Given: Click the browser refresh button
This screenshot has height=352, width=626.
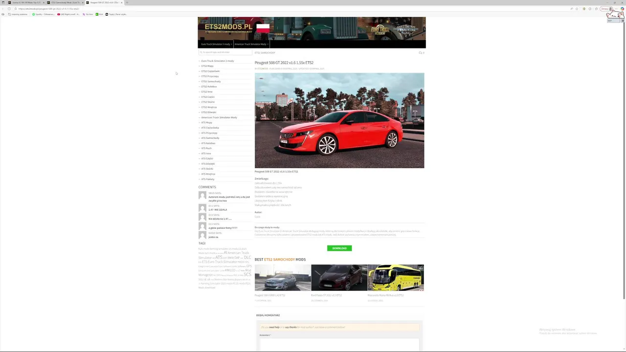Looking at the screenshot, I should [x=9, y=9].
